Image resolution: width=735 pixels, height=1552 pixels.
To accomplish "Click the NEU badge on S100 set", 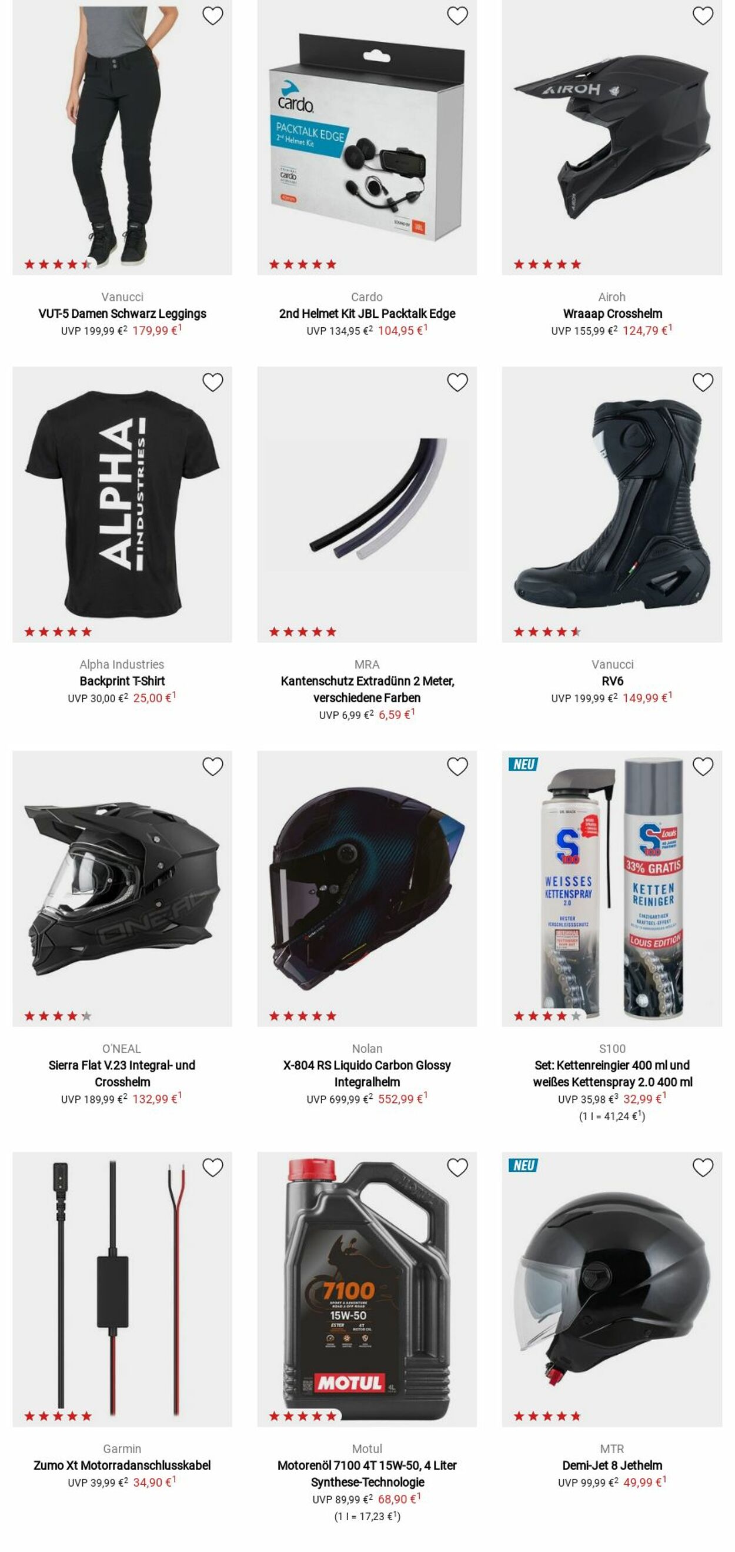I will 524,765.
